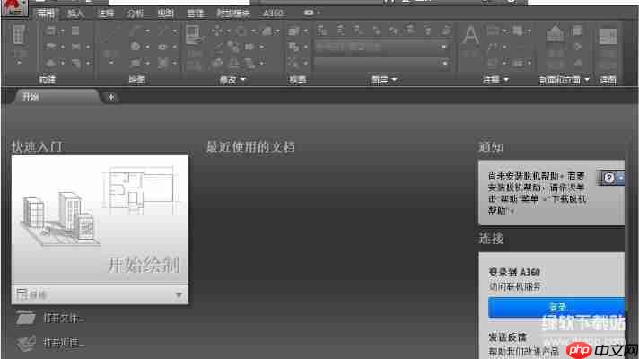Click the large monitor-shaped icon in 修改 panel
639x359 pixels.
(x=193, y=34)
